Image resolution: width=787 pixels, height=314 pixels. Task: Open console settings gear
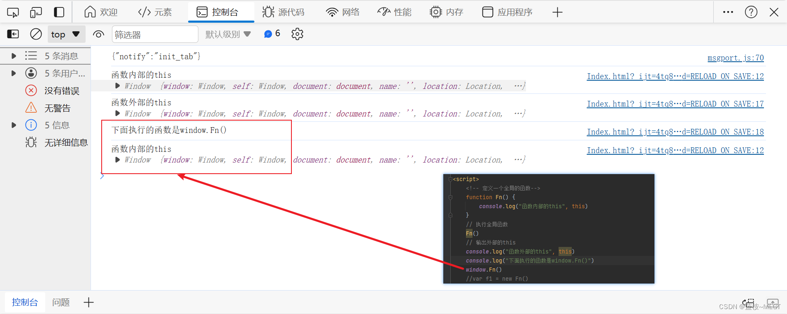[297, 34]
